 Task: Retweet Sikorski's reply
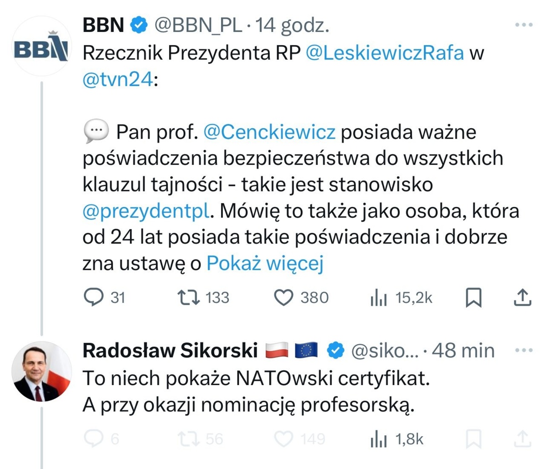(188, 439)
